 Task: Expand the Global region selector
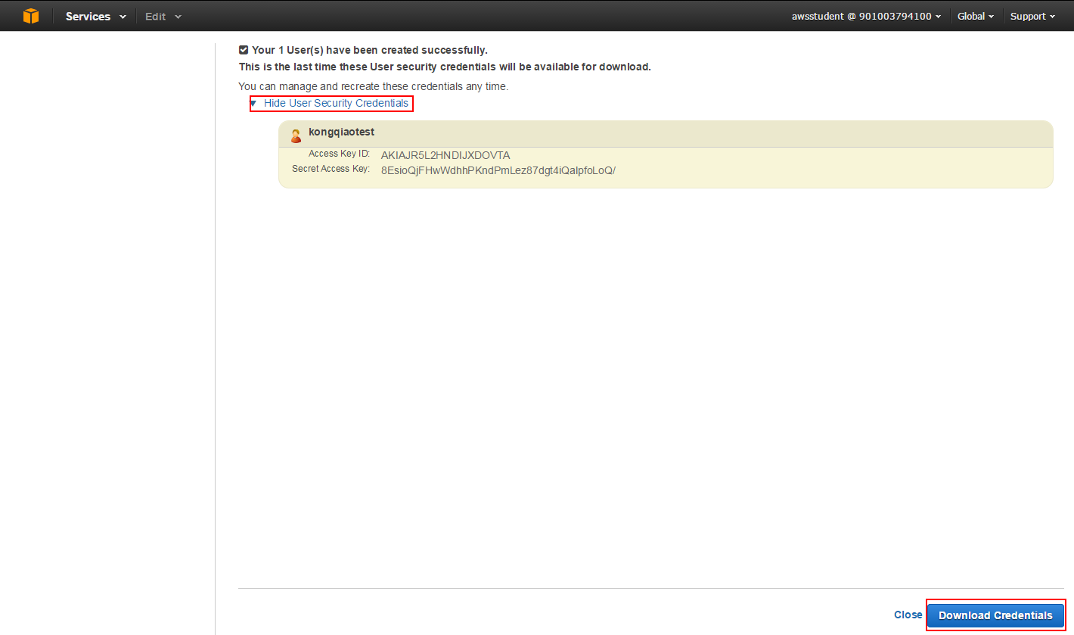[x=975, y=16]
